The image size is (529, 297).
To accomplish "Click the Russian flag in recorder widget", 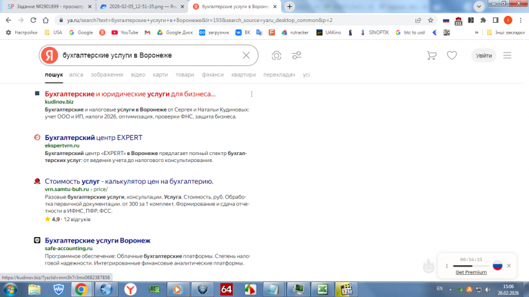I will 497,265.
